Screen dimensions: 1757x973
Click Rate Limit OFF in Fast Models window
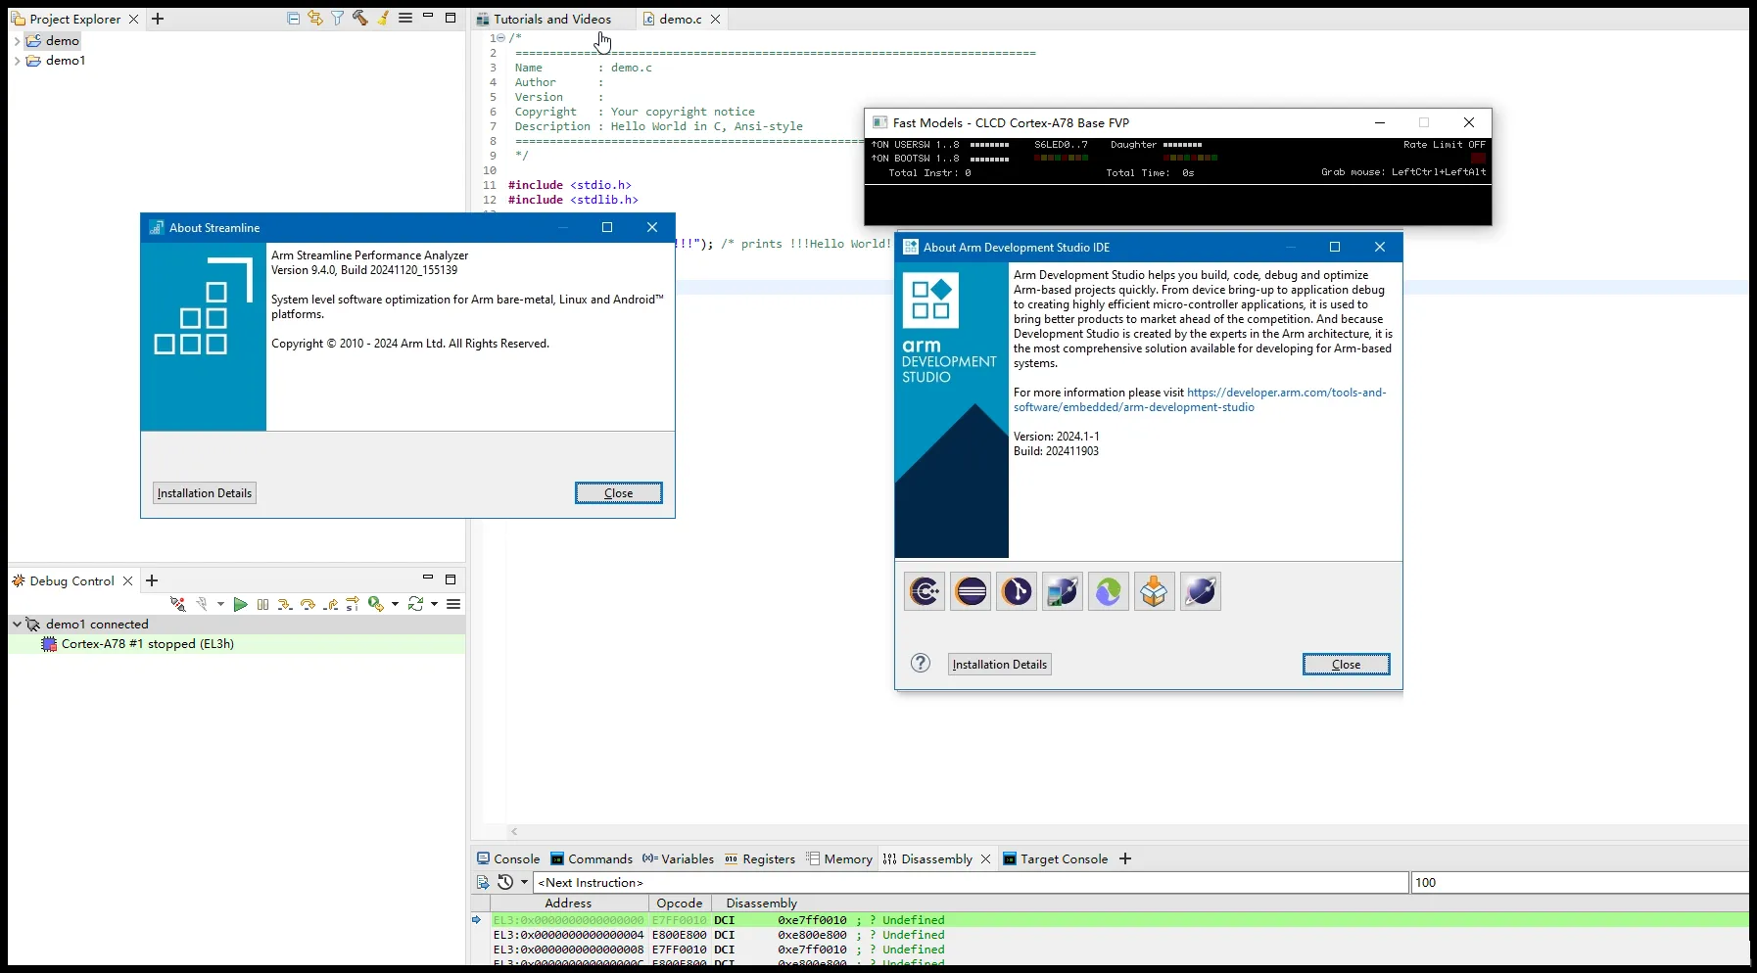(x=1445, y=145)
